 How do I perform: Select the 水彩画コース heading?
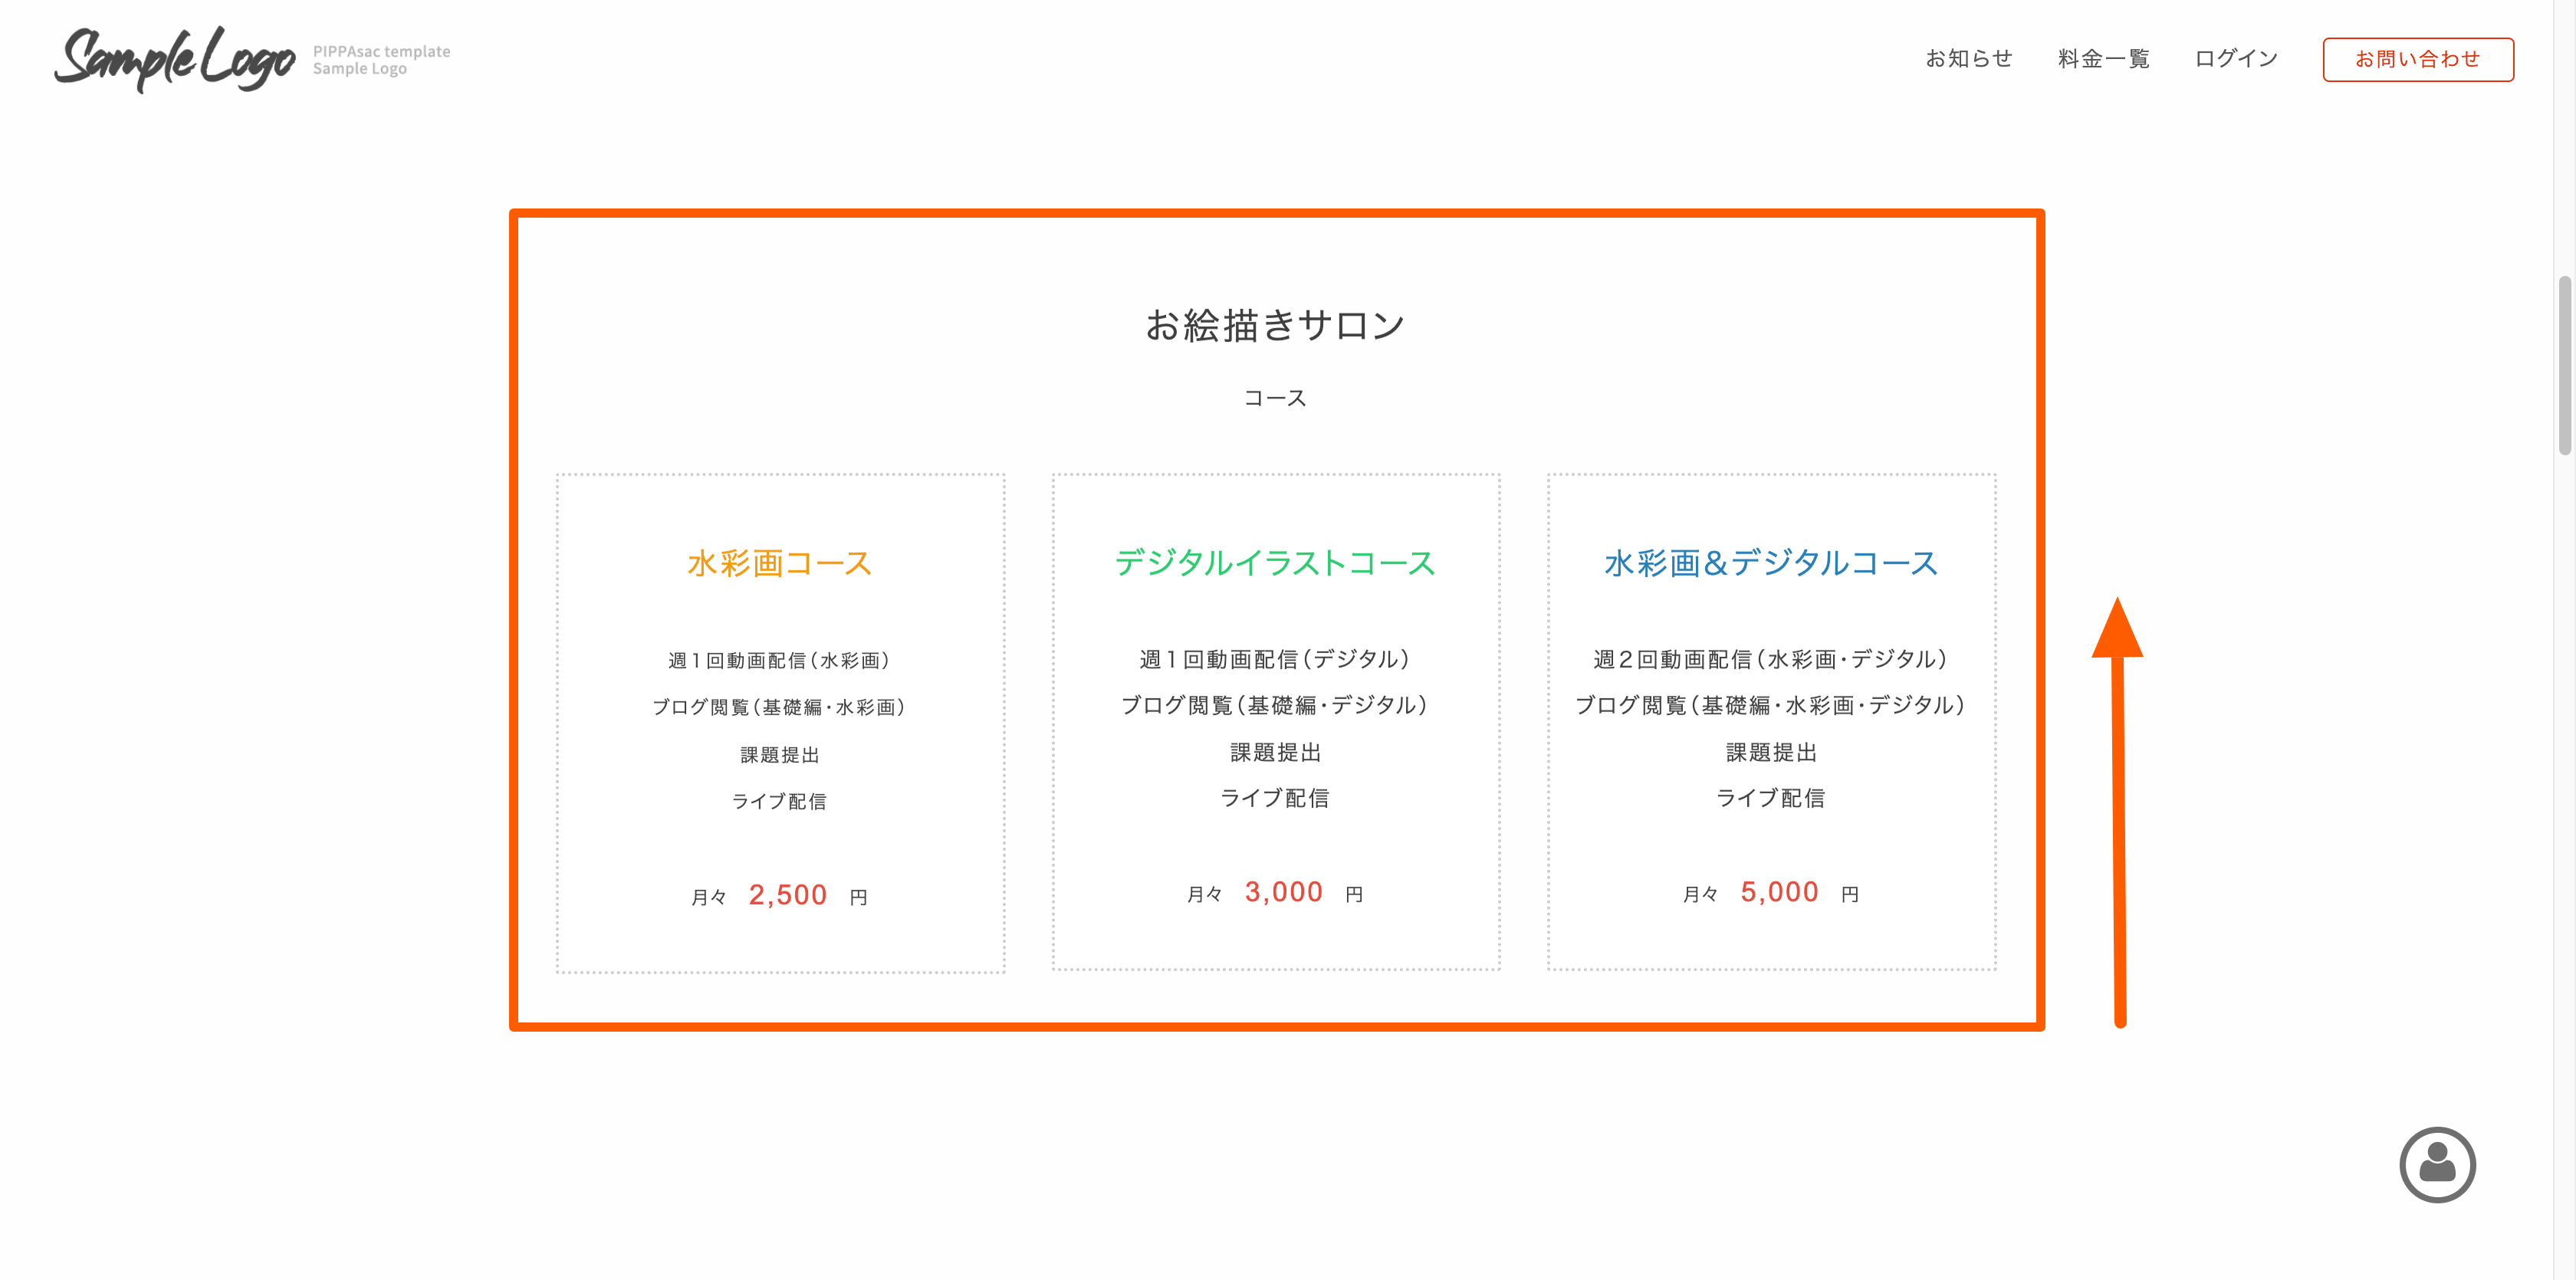coord(780,563)
